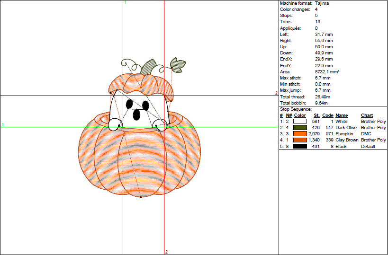The height and width of the screenshot is (255, 388).
Task: Click the 'Chart' column header
Action: pos(367,115)
